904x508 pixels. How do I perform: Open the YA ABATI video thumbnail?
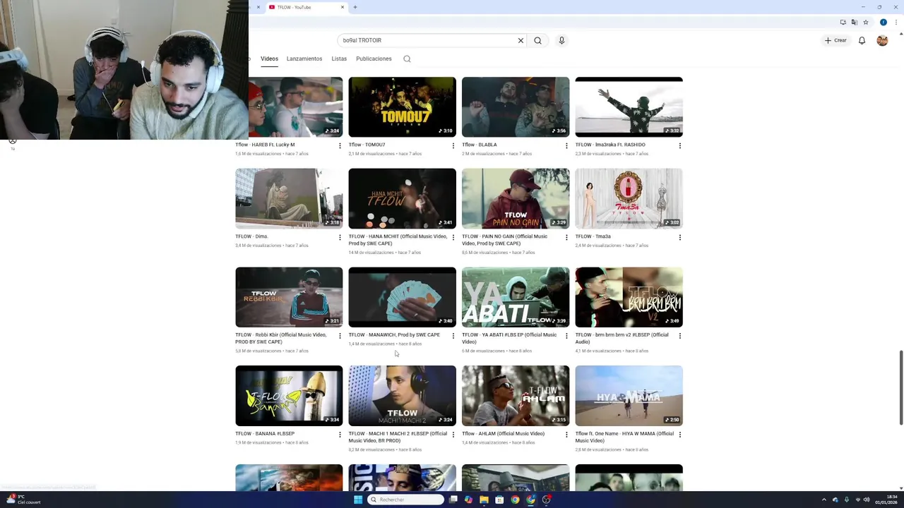(516, 297)
